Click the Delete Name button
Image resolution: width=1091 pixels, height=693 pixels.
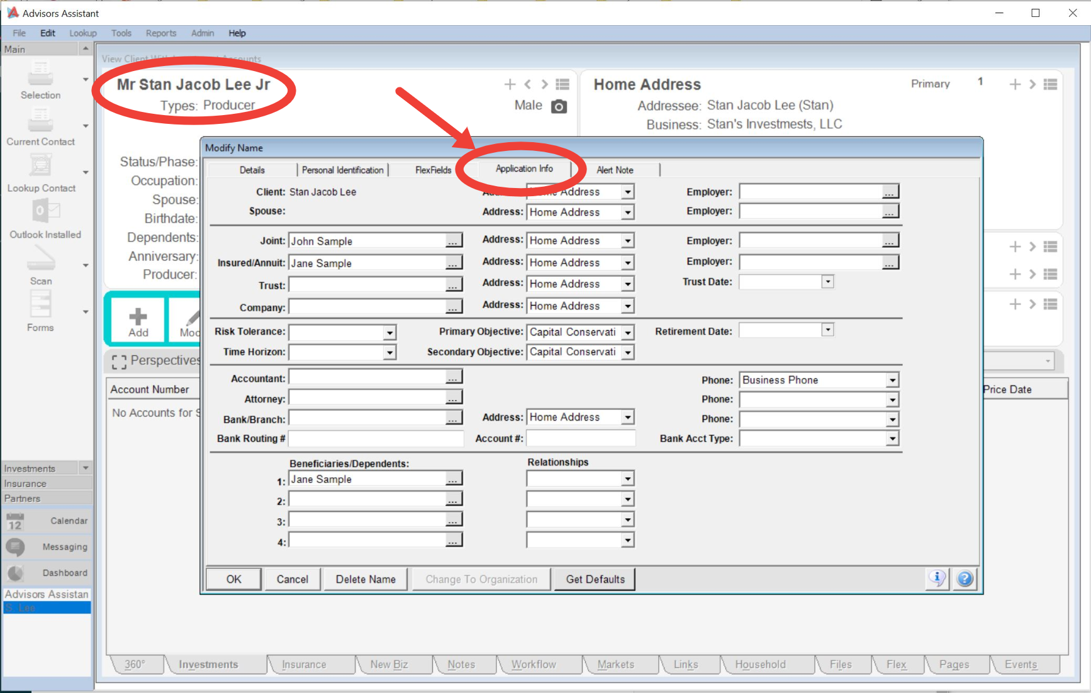[366, 579]
